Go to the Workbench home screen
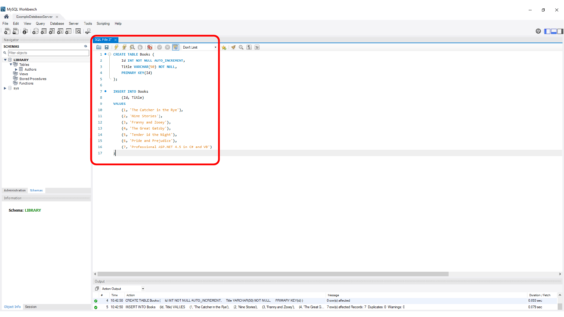Viewport: 564px width, 317px height. pos(6,17)
